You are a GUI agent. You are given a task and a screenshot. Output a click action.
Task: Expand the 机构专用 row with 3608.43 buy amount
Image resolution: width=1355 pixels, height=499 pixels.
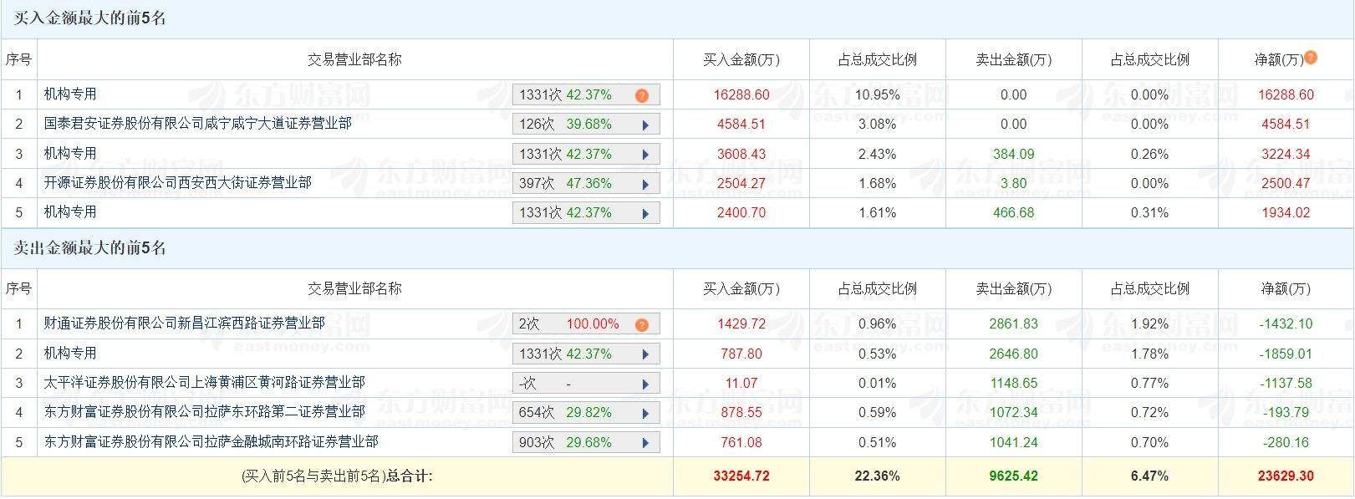[645, 155]
